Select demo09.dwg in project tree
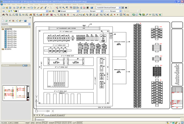The width and height of the screenshot is (184, 124). [x=12, y=47]
